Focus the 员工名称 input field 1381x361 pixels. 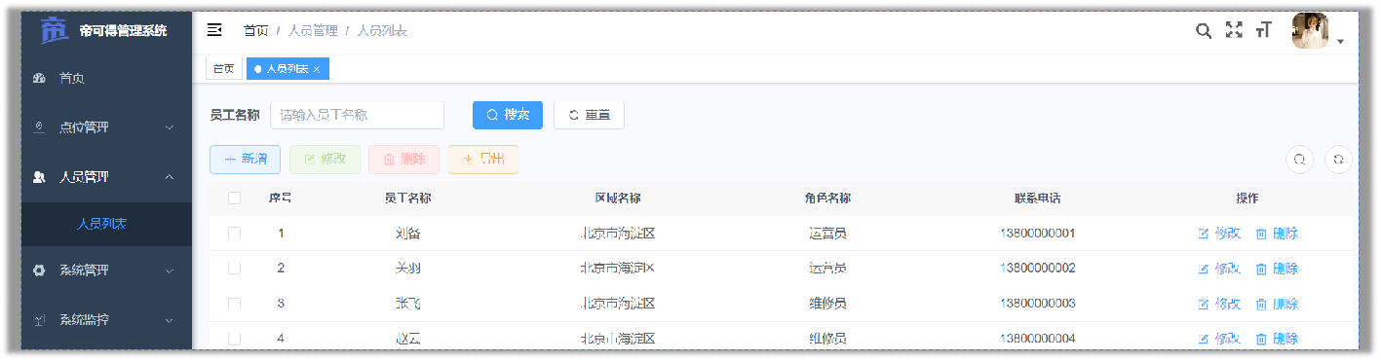(357, 115)
